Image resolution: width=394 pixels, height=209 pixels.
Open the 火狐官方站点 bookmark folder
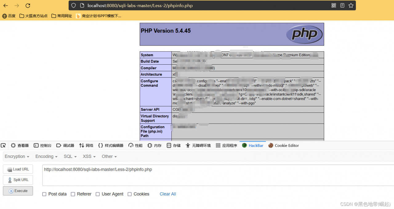point(34,16)
